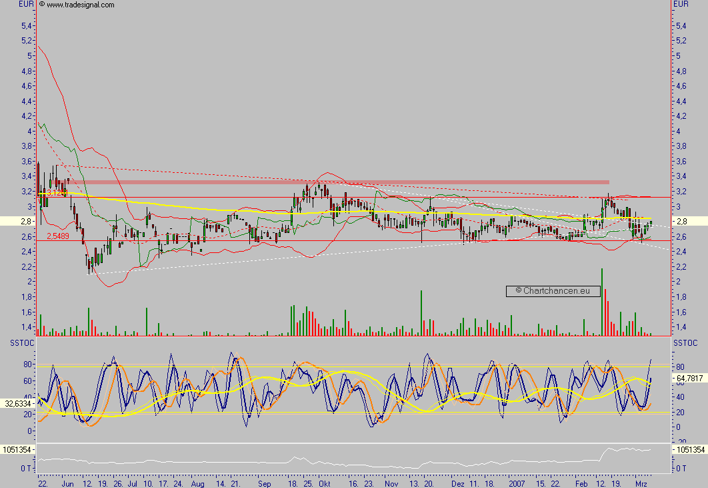Select the Jun month label on time axis

pos(67,483)
